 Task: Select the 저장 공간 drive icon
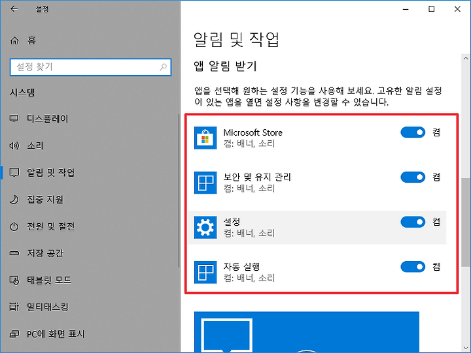point(14,253)
